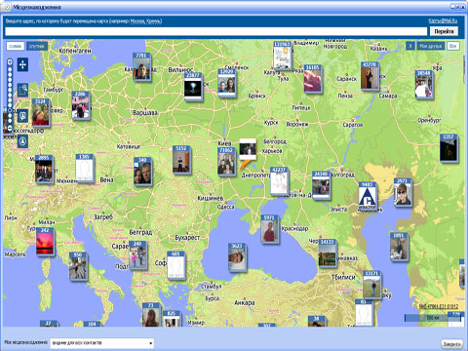Select the zoom-to-area magnifier tool
This screenshot has height=351, width=468.
(22, 90)
